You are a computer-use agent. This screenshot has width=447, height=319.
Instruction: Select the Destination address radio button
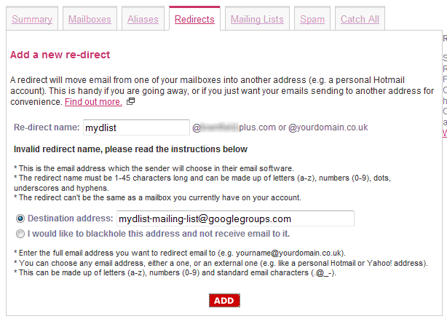pyautogui.click(x=20, y=218)
